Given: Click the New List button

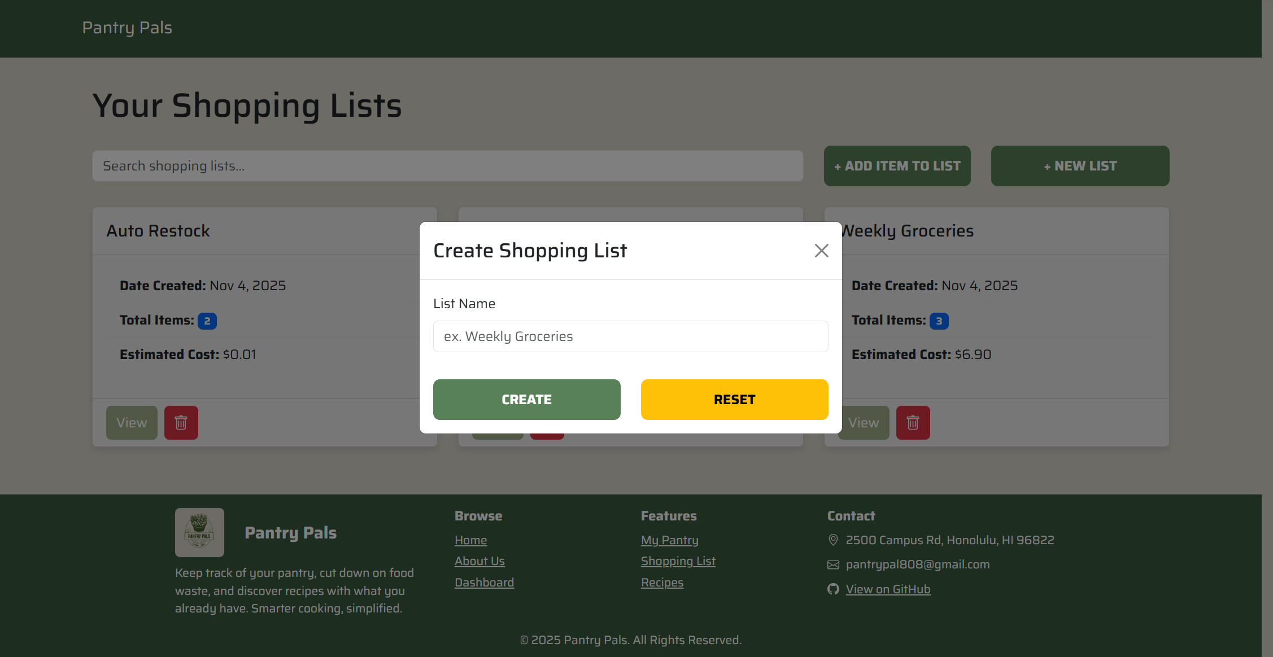Looking at the screenshot, I should [x=1079, y=165].
